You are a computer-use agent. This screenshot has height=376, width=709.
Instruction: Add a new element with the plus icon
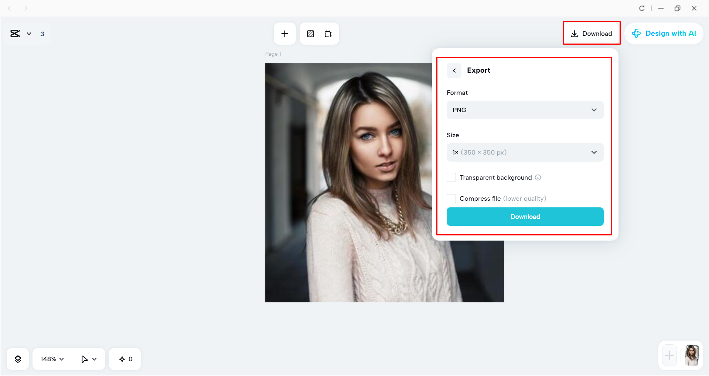(284, 34)
